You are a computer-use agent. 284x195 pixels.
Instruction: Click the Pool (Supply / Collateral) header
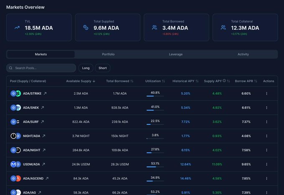point(28,81)
